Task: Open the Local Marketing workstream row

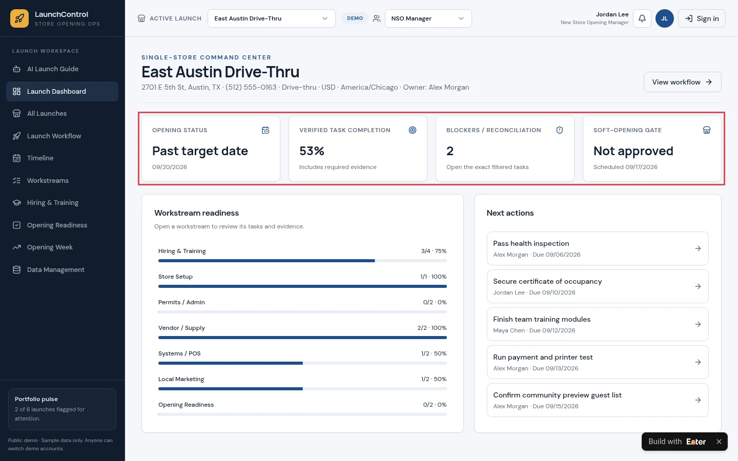Action: (x=302, y=383)
